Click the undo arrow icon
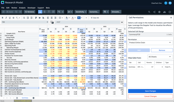 pyautogui.click(x=16, y=12)
